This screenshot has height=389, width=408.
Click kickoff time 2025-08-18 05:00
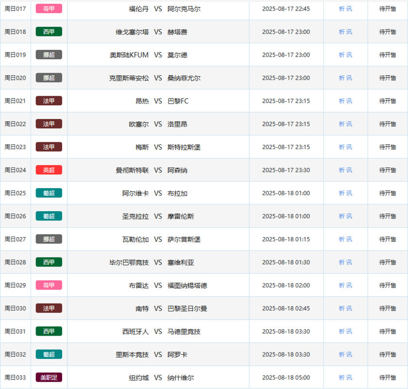pos(286,377)
